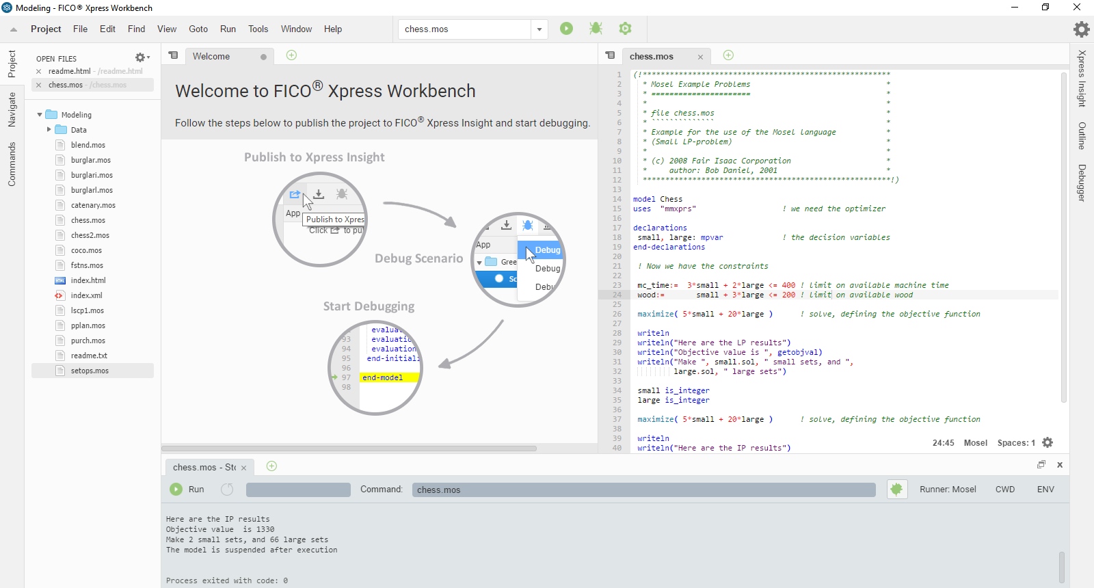Open the Commands side panel
Image resolution: width=1094 pixels, height=588 pixels.
point(12,164)
